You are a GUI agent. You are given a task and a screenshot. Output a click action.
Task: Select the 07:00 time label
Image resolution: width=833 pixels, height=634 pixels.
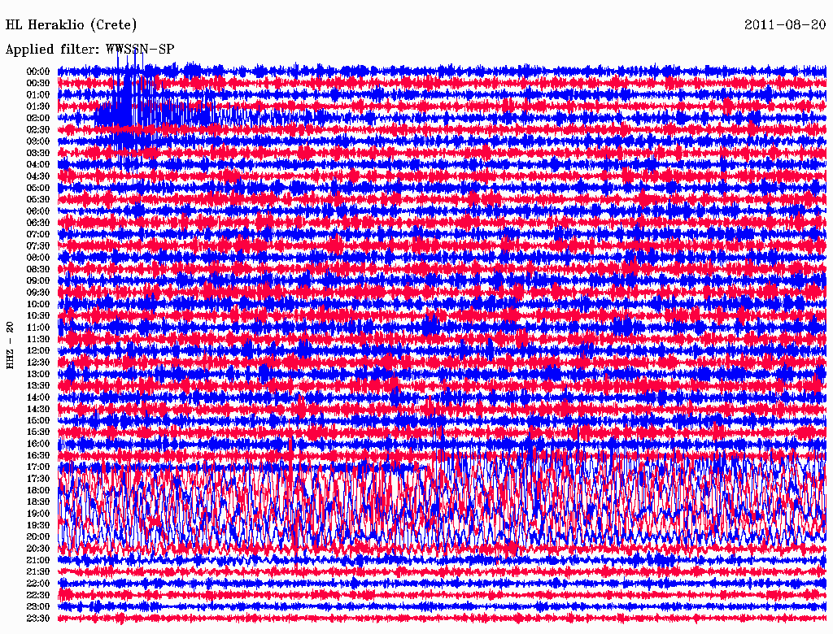(x=38, y=234)
